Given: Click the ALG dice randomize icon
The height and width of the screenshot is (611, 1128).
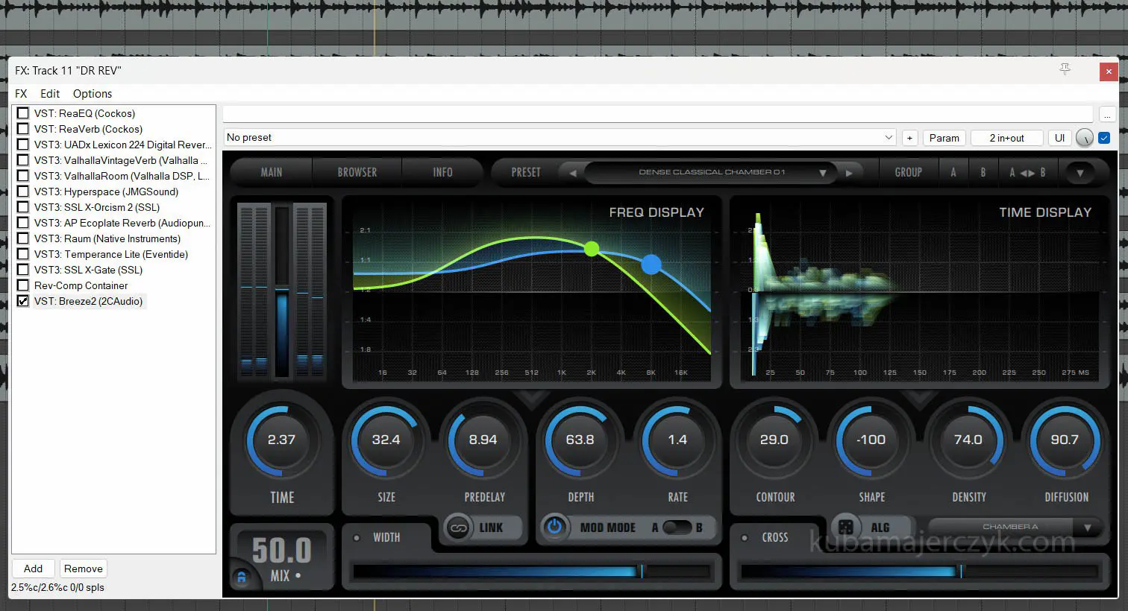Looking at the screenshot, I should pyautogui.click(x=846, y=527).
